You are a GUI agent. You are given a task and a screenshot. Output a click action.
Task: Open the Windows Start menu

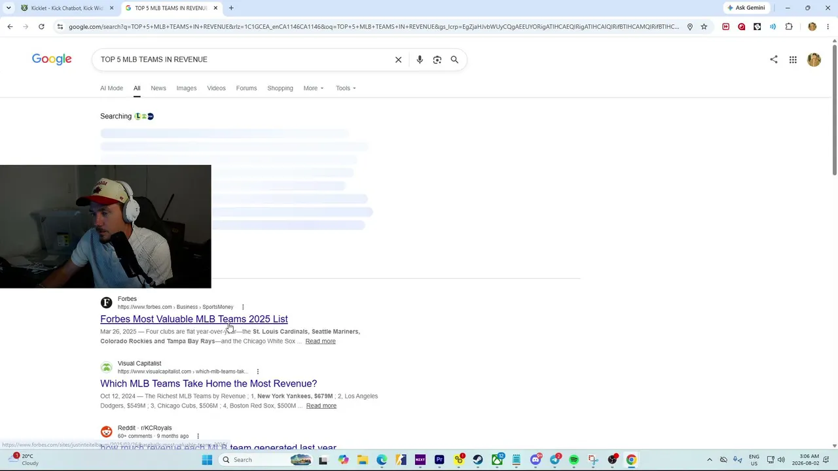click(x=207, y=460)
